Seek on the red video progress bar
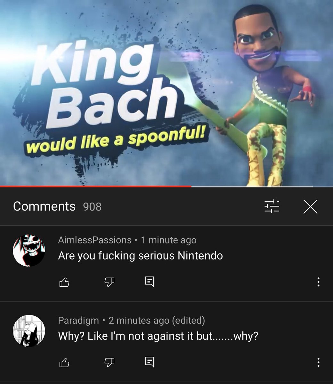Image resolution: width=333 pixels, height=384 pixels. click(x=96, y=186)
